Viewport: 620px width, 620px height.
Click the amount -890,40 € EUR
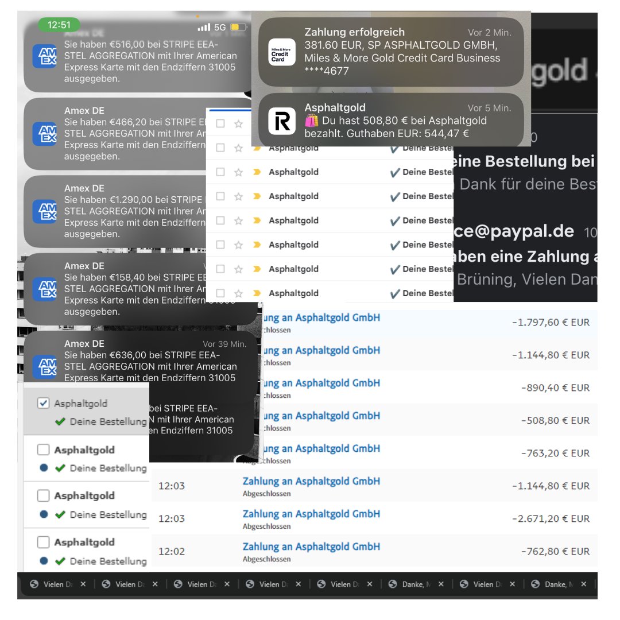(x=555, y=387)
